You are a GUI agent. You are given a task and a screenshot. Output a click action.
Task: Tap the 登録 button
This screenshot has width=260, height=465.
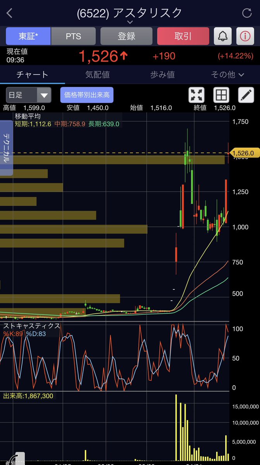tap(126, 36)
